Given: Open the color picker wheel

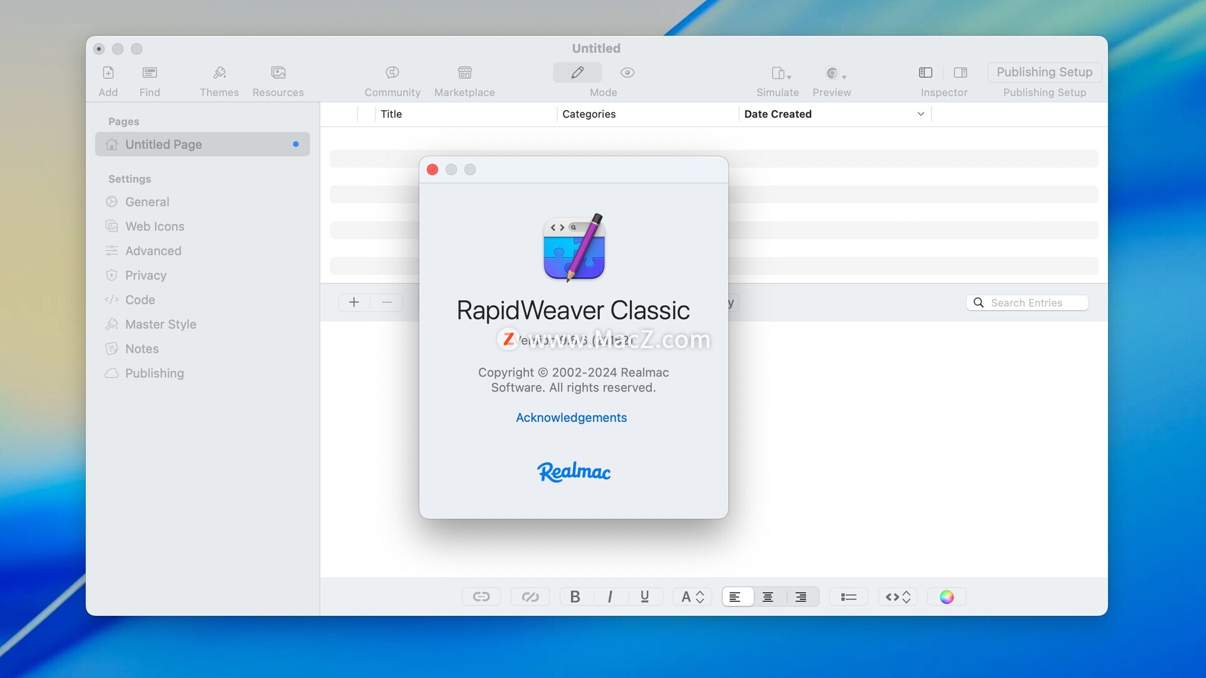Looking at the screenshot, I should tap(947, 597).
